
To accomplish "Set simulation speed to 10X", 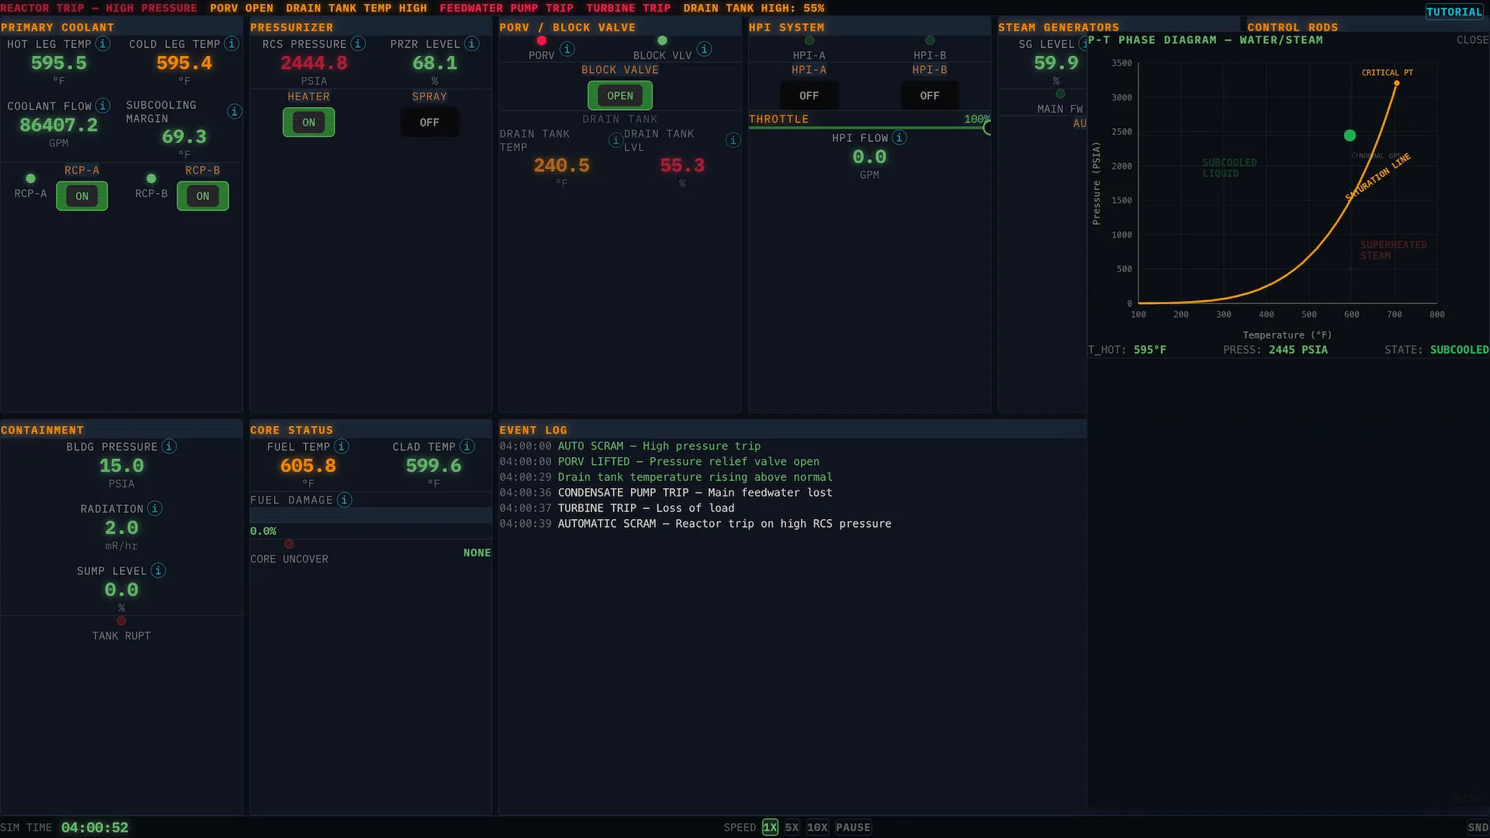I will pyautogui.click(x=817, y=827).
